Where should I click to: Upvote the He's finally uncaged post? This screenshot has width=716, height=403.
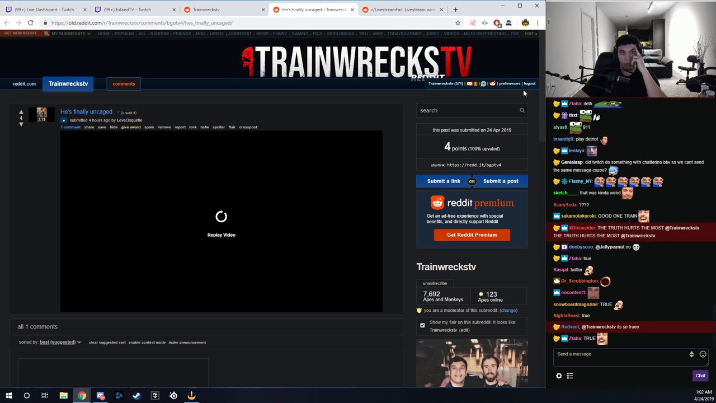pos(21,112)
